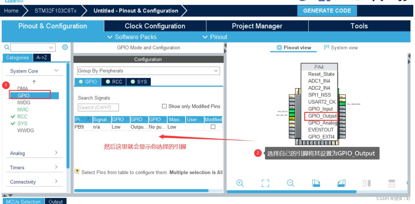Choose GPIO_Input in the PA4 menu
Screen dimensions: 415x204
[x=320, y=109]
